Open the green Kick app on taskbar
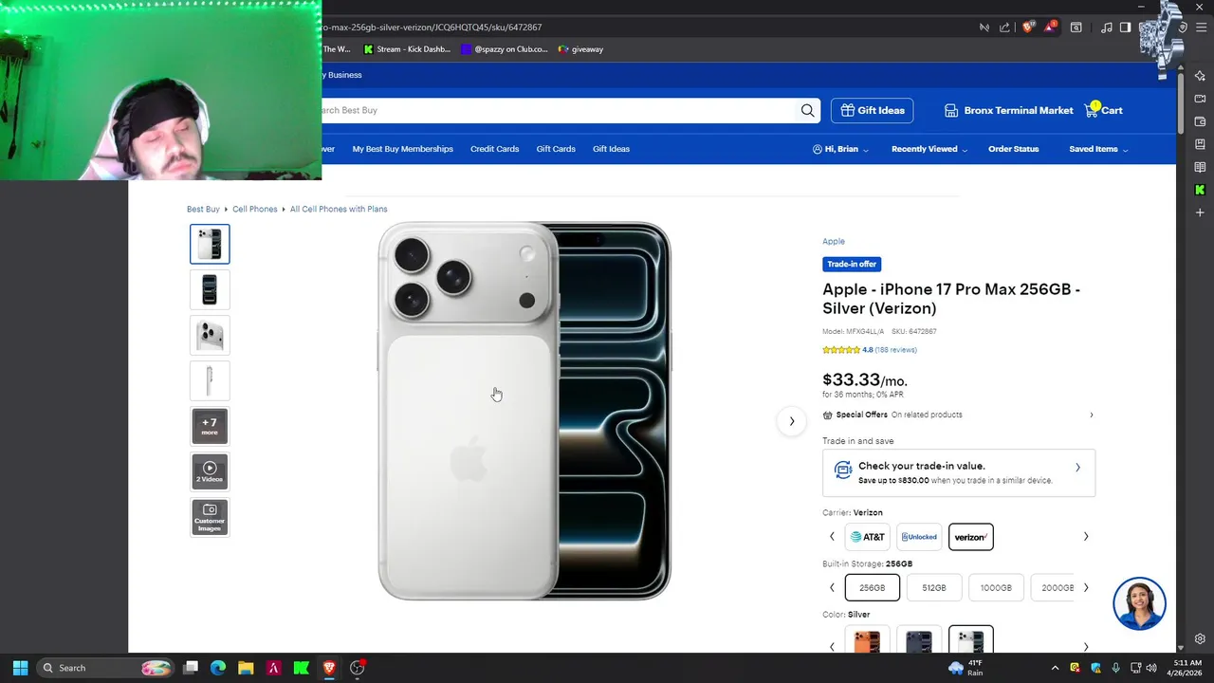The height and width of the screenshot is (683, 1214). click(x=302, y=668)
